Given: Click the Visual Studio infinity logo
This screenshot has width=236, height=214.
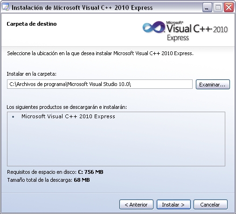Looking at the screenshot, I should tap(153, 27).
